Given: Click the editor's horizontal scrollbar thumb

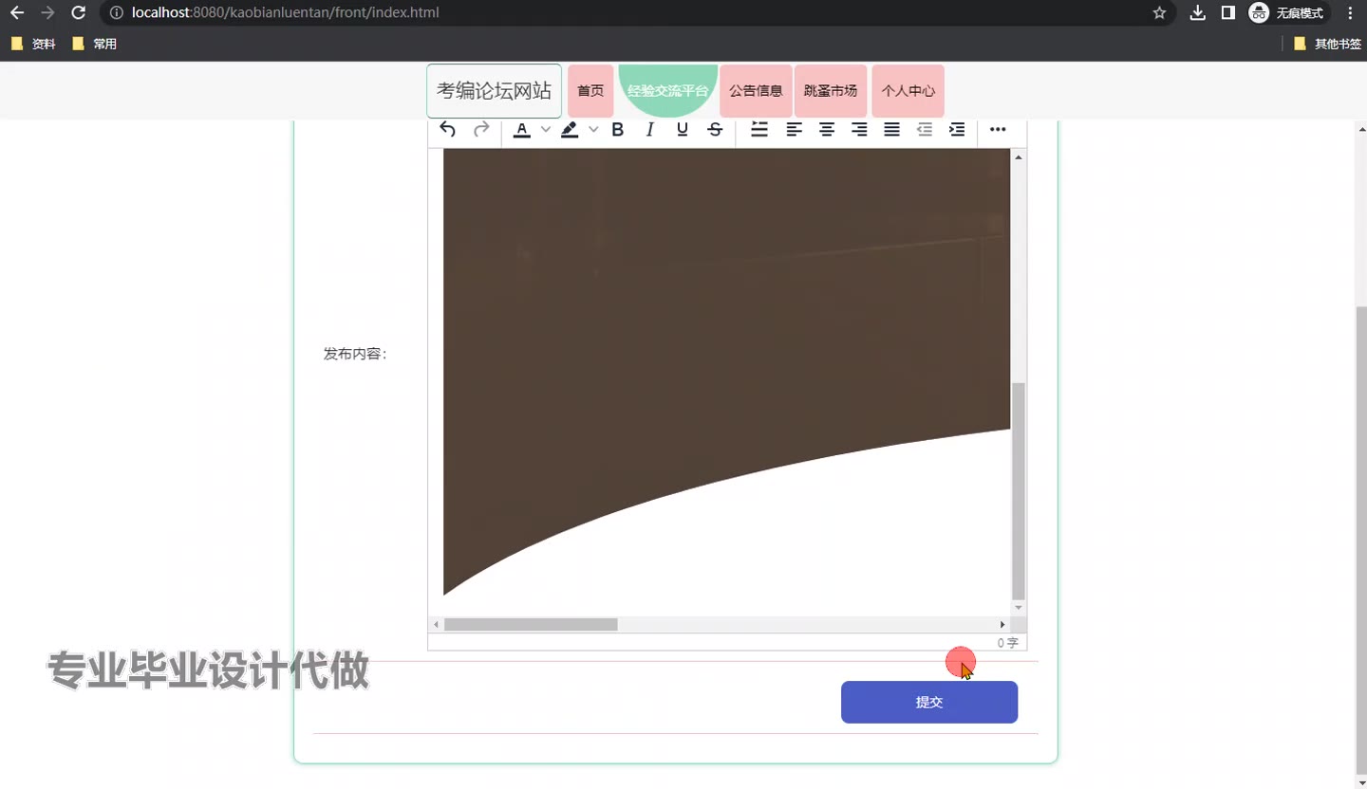Looking at the screenshot, I should pos(531,624).
